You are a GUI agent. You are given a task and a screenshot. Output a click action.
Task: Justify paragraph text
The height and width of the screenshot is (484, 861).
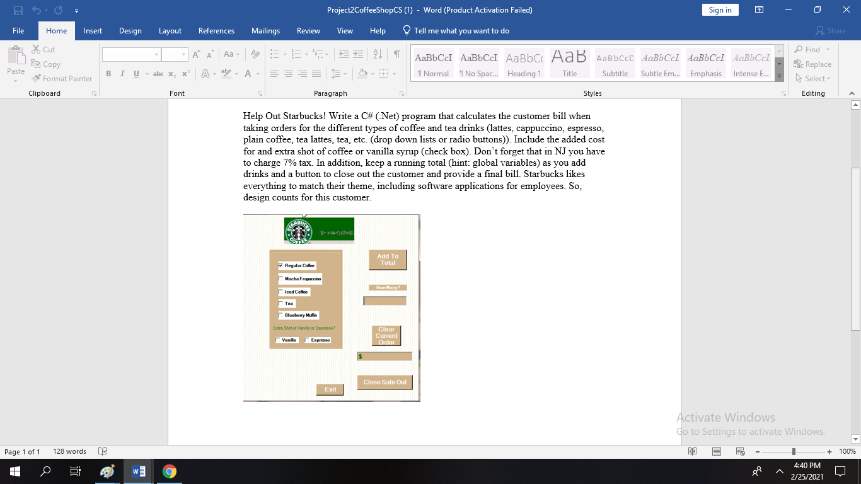316,74
